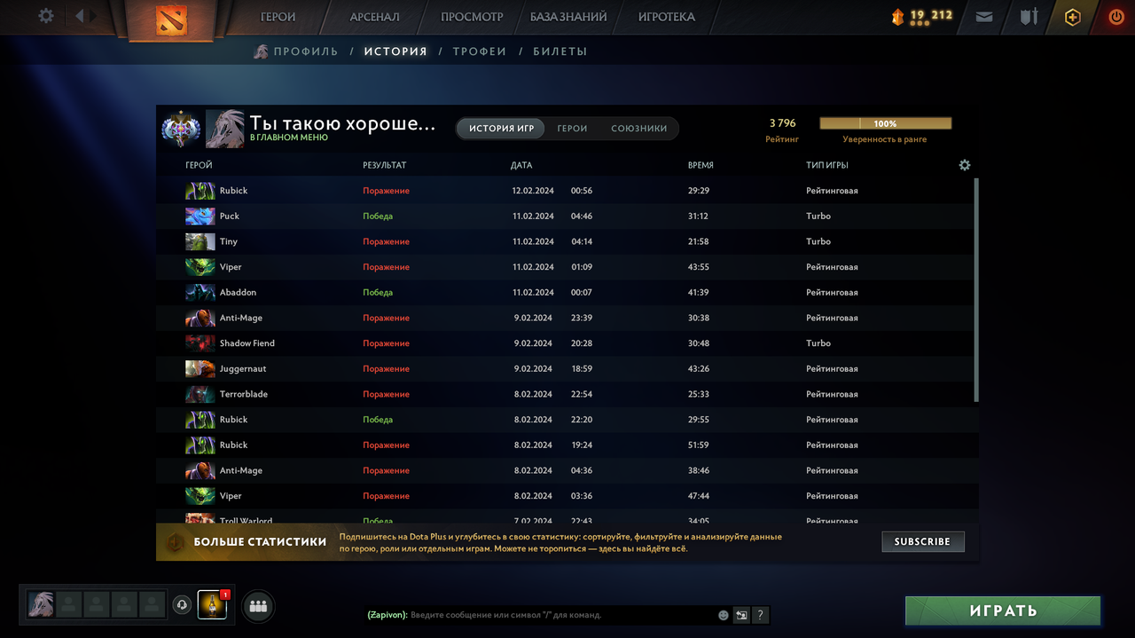Click the second empty party slot
Image resolution: width=1135 pixels, height=638 pixels.
(96, 604)
